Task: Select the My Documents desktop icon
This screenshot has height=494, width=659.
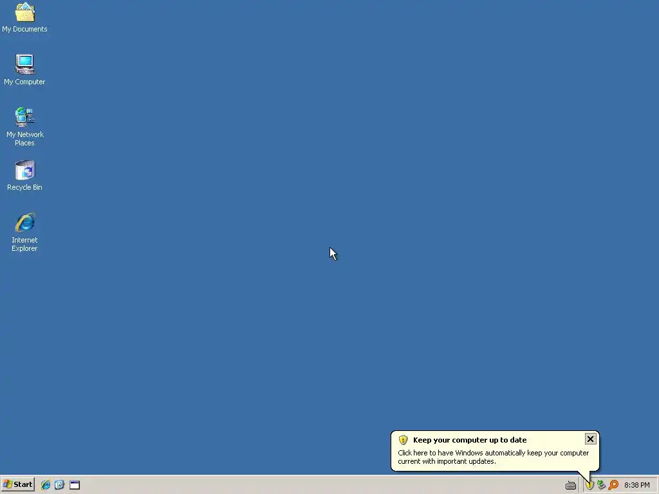Action: pos(24,17)
